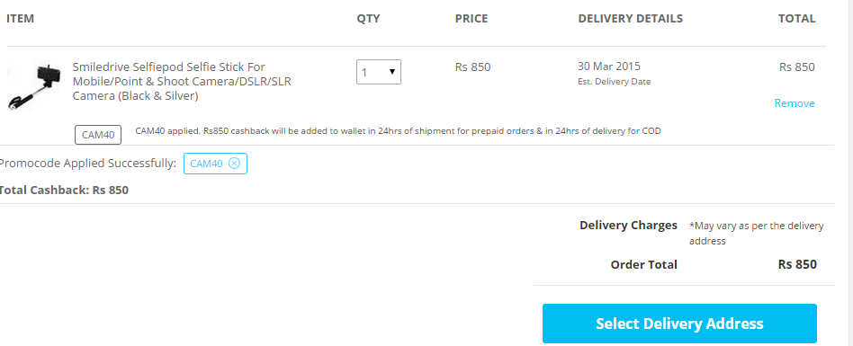Click the May vary delivery address note
This screenshot has width=853, height=346.
click(x=756, y=233)
